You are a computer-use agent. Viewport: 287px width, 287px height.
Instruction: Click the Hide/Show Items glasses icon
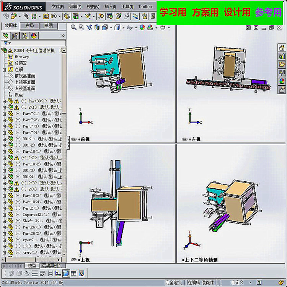pyautogui.click(x=130, y=28)
